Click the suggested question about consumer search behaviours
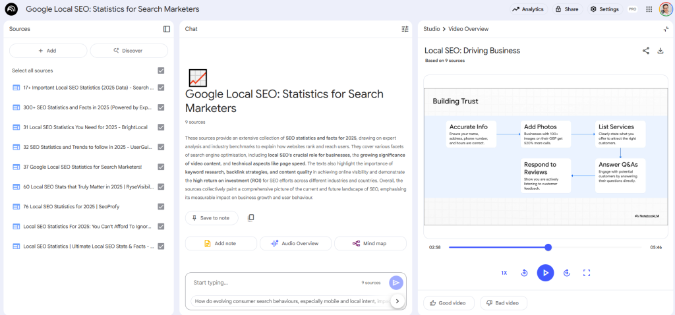Screen dimensions: 675x315 [x=292, y=301]
